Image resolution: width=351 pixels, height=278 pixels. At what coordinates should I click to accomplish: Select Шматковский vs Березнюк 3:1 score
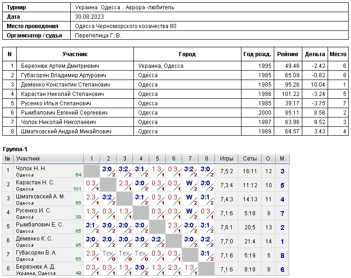click(206, 199)
